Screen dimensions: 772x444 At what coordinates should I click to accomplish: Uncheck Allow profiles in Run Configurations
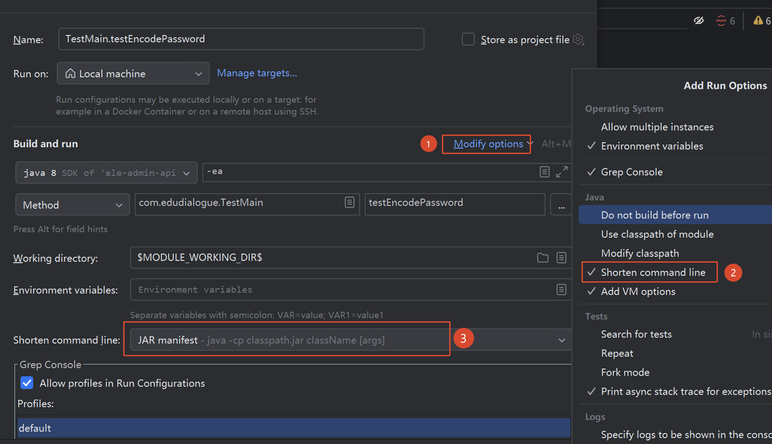[x=27, y=383]
